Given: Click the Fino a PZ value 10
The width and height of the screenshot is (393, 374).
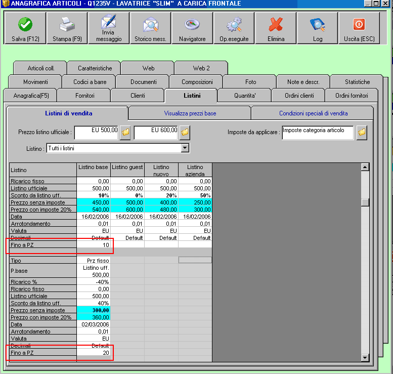Looking at the screenshot, I should click(94, 245).
